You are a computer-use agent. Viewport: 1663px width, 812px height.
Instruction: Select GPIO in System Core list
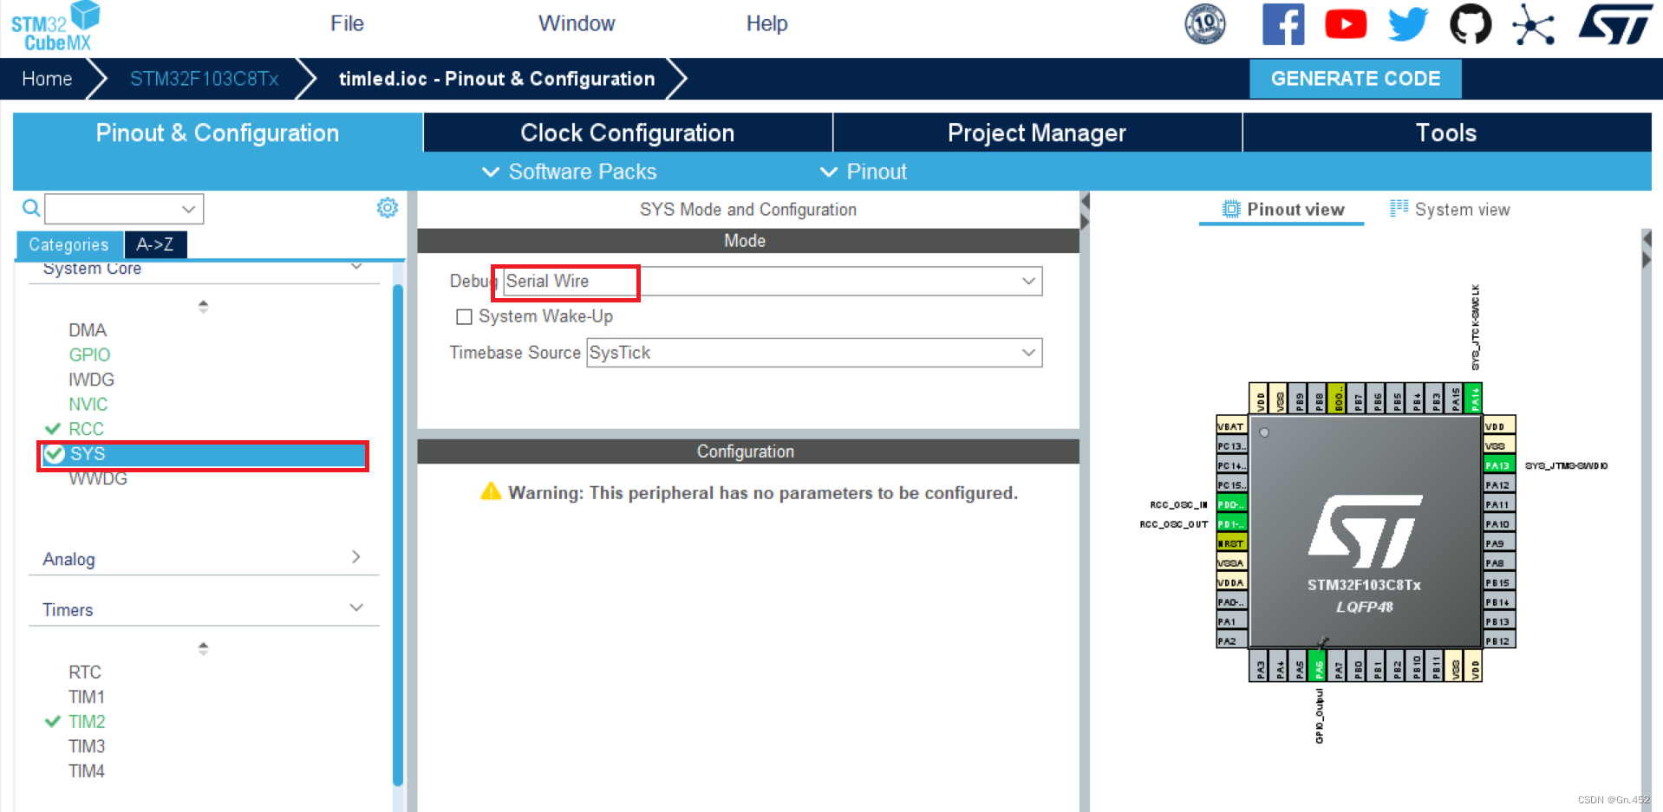pyautogui.click(x=89, y=354)
